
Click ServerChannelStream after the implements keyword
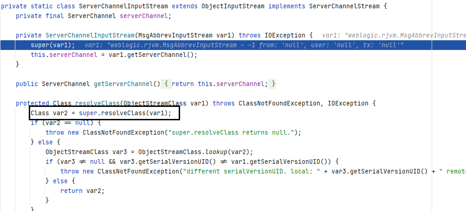[x=344, y=6]
